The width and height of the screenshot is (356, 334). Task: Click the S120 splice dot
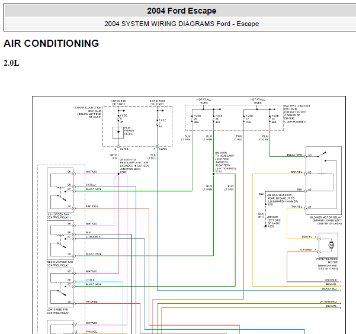(x=118, y=174)
